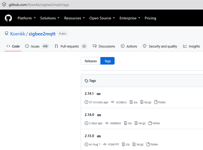Download zip for tag 2.14.0
This screenshot has width=203, height=150.
tap(128, 123)
